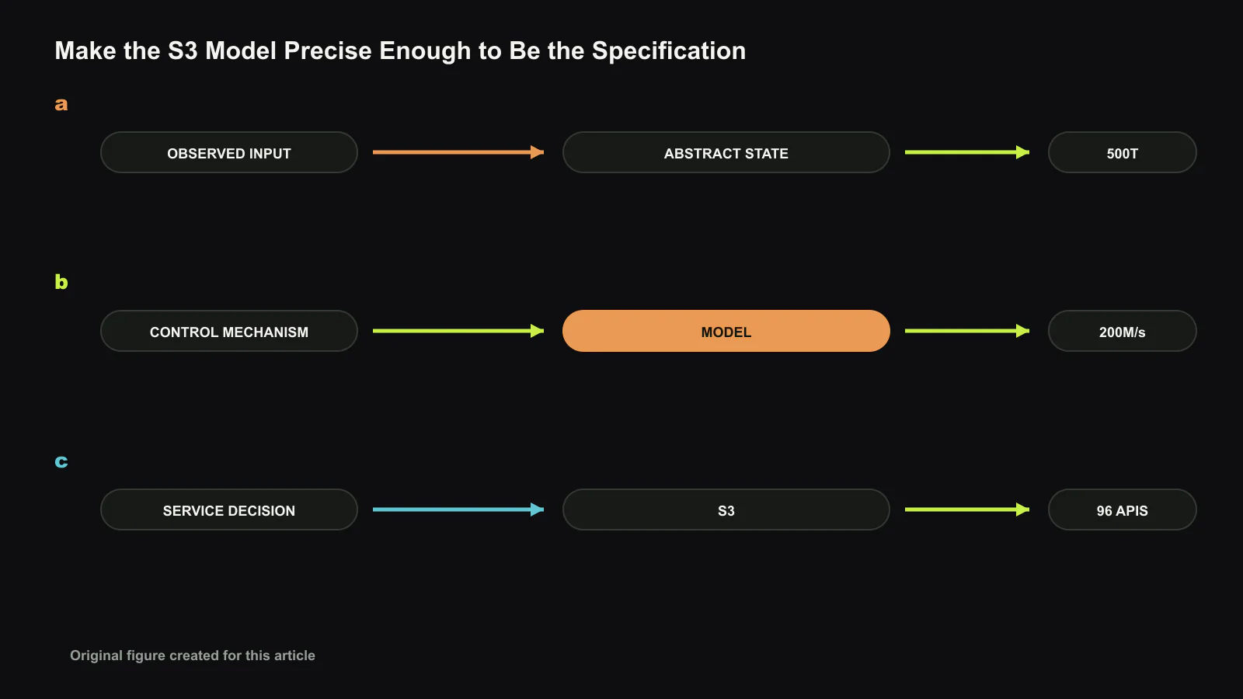
Task: Click green arrow pointing to 200M/s
Action: click(x=967, y=331)
